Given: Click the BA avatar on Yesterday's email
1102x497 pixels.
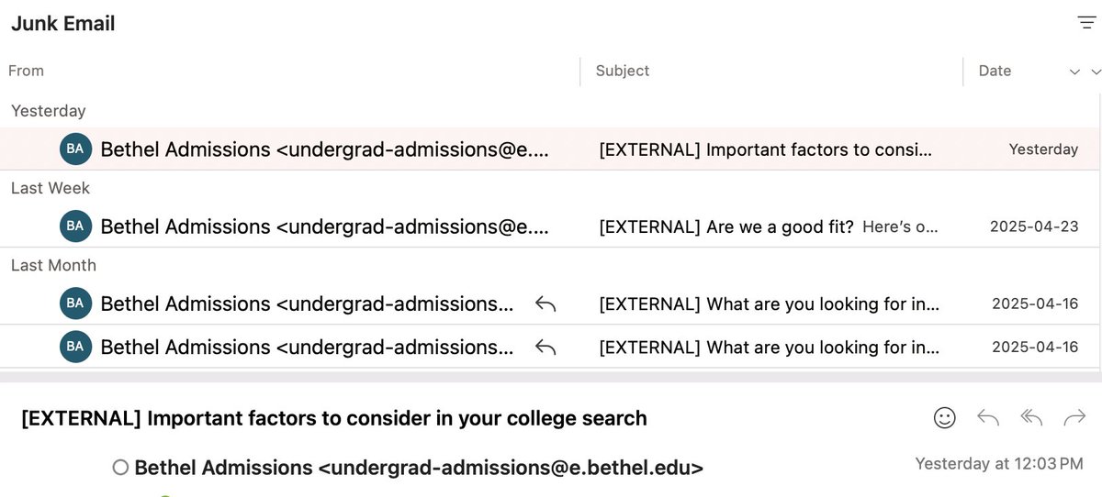Looking at the screenshot, I should click(75, 149).
